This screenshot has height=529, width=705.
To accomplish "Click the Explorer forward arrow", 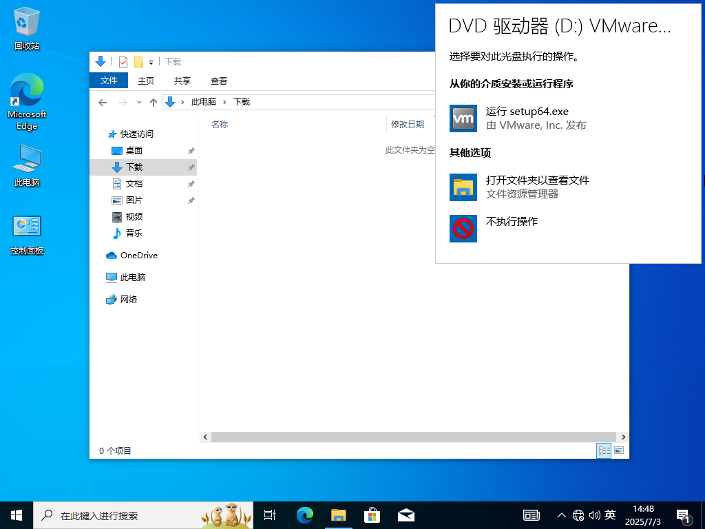I will pos(123,103).
